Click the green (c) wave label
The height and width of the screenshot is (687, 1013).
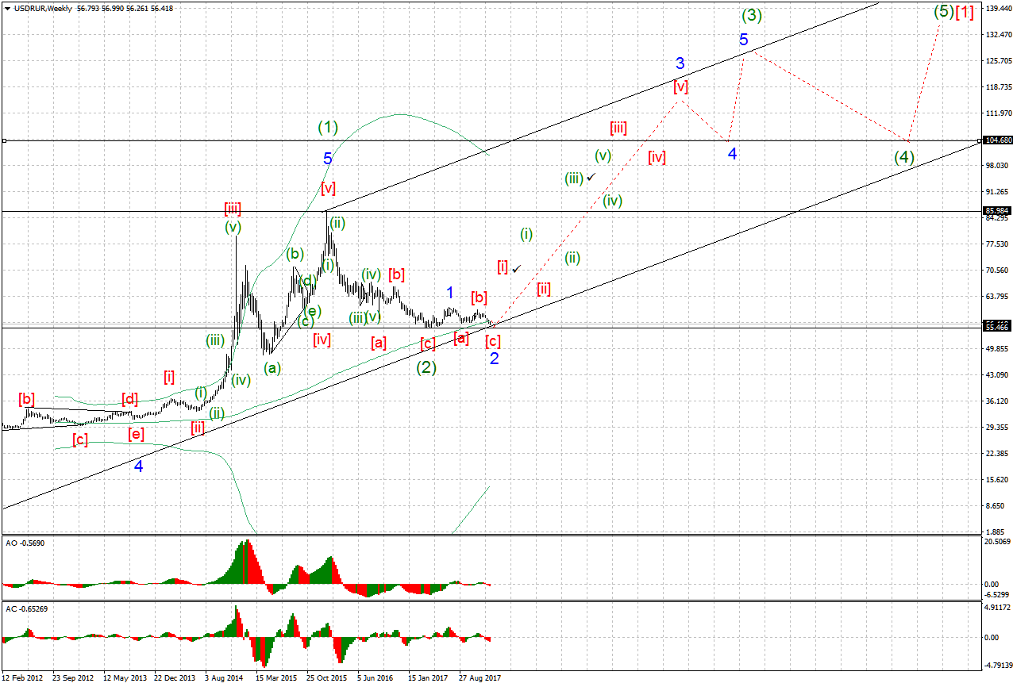306,321
